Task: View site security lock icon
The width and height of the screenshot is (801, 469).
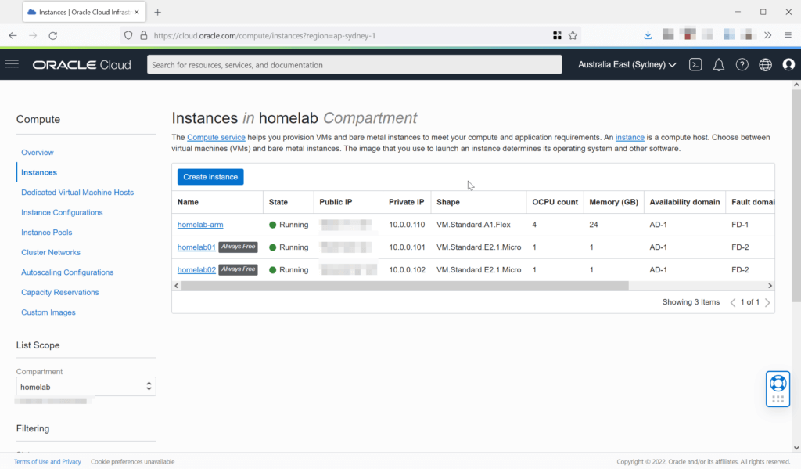Action: tap(144, 35)
